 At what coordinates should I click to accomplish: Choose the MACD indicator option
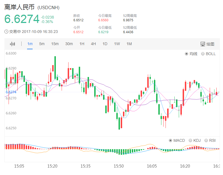point(170,140)
